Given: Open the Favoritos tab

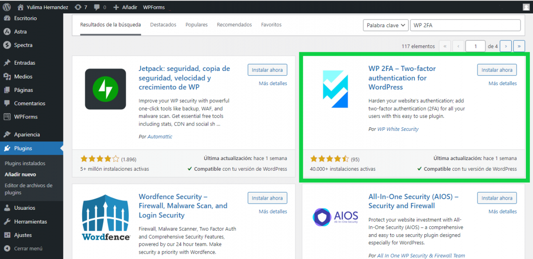Looking at the screenshot, I should 271,25.
